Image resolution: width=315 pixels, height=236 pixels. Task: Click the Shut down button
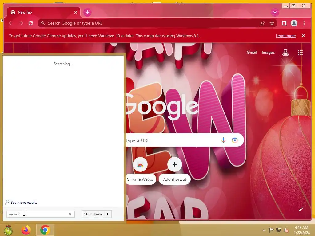point(93,214)
